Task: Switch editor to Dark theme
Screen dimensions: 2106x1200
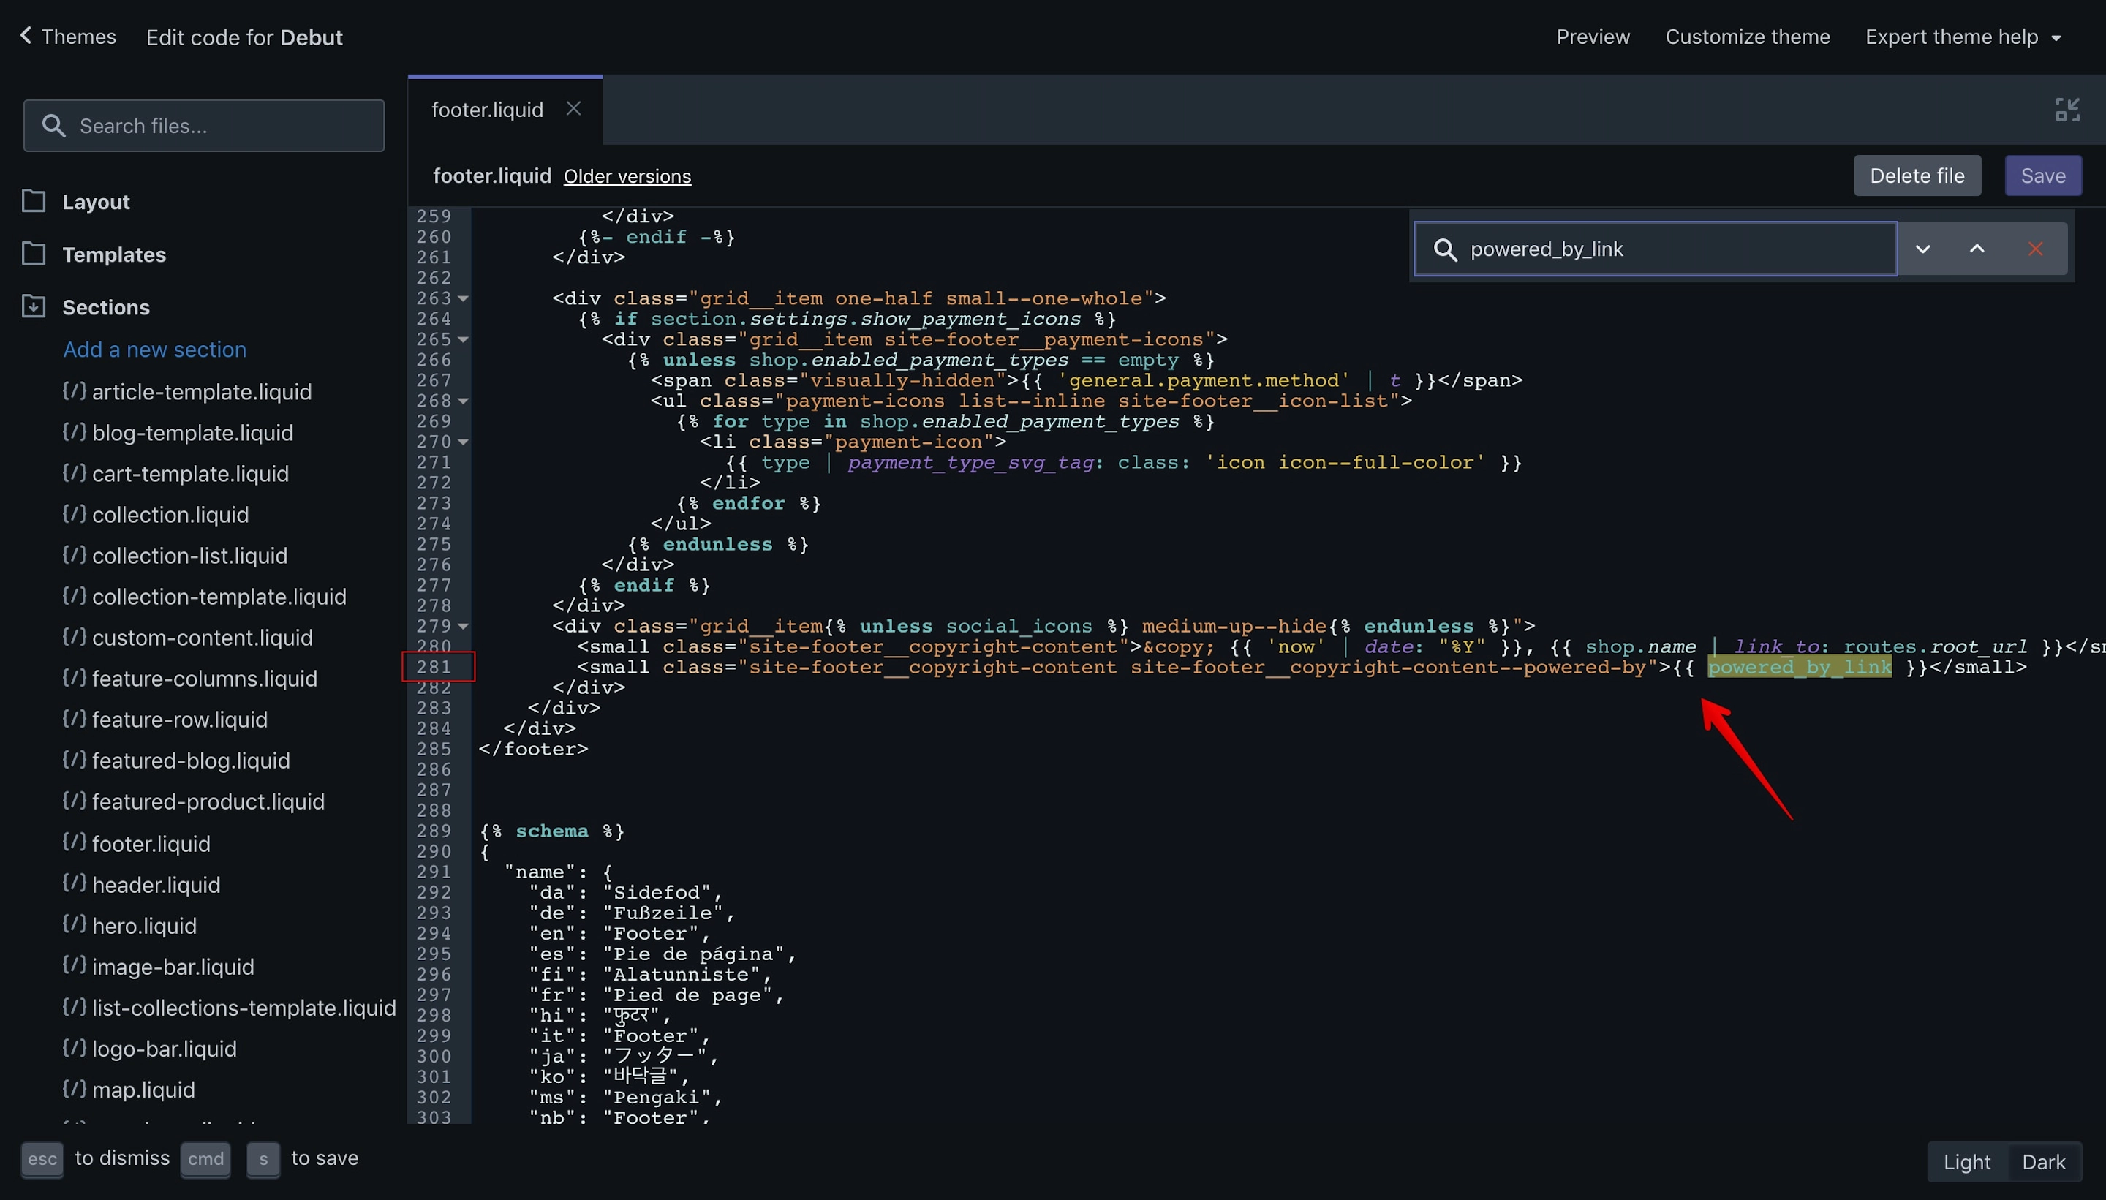Action: tap(2043, 1162)
